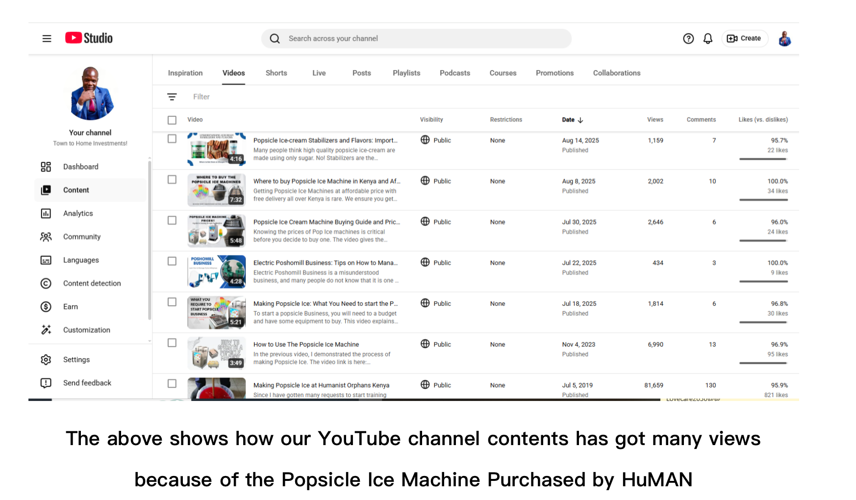Click the Content detection copyright icon

[46, 283]
